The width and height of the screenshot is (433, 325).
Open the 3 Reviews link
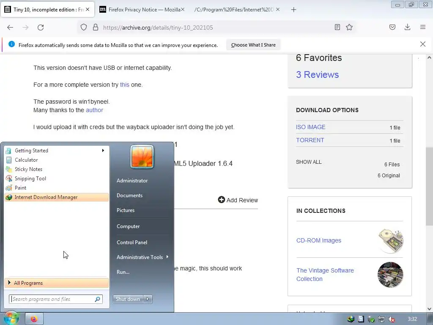tap(317, 74)
